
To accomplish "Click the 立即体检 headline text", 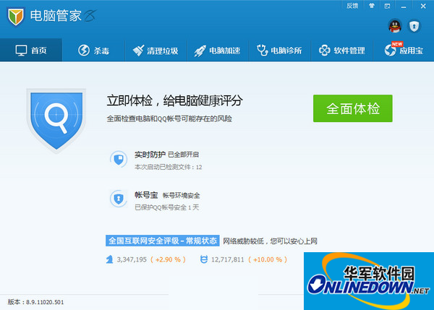I will point(174,100).
